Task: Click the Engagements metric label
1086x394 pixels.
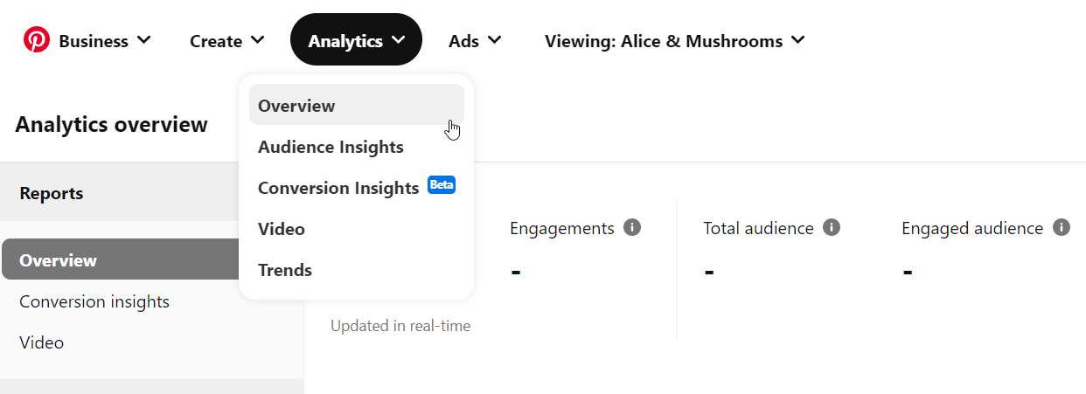Action: click(562, 228)
